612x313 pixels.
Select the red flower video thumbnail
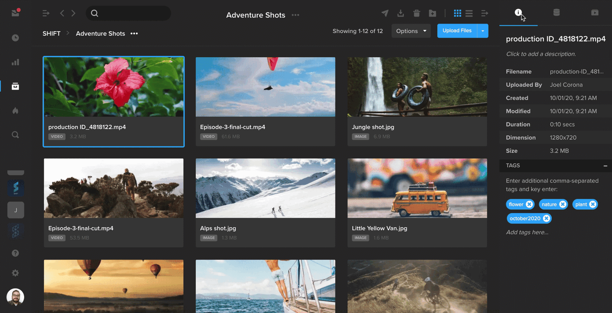114,87
